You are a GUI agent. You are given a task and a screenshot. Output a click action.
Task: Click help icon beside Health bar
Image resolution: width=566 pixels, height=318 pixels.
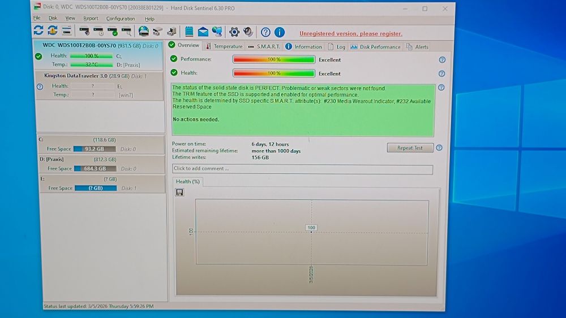pos(442,73)
